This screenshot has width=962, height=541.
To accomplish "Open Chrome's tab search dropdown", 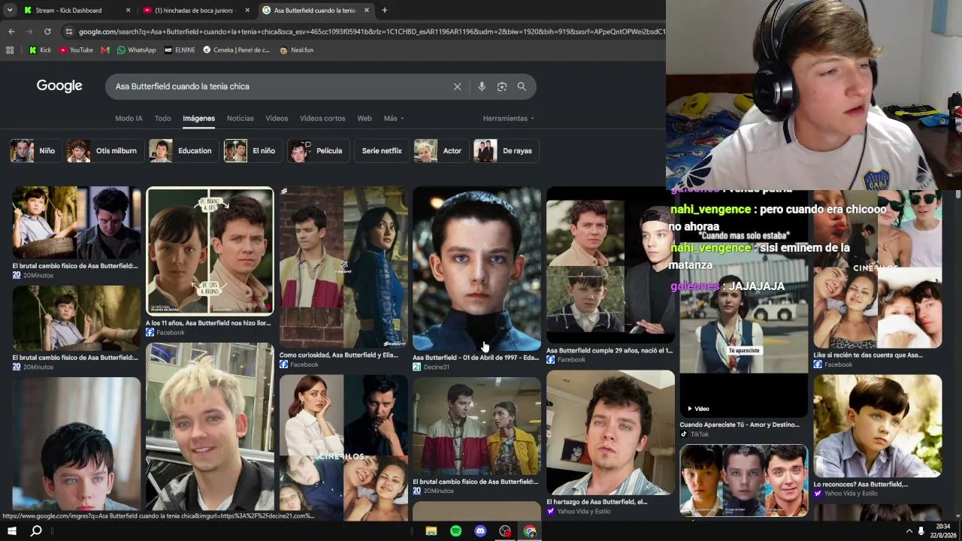I will pos(10,11).
